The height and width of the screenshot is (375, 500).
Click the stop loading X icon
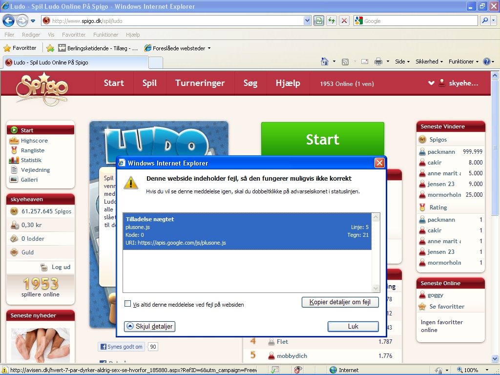click(x=344, y=21)
